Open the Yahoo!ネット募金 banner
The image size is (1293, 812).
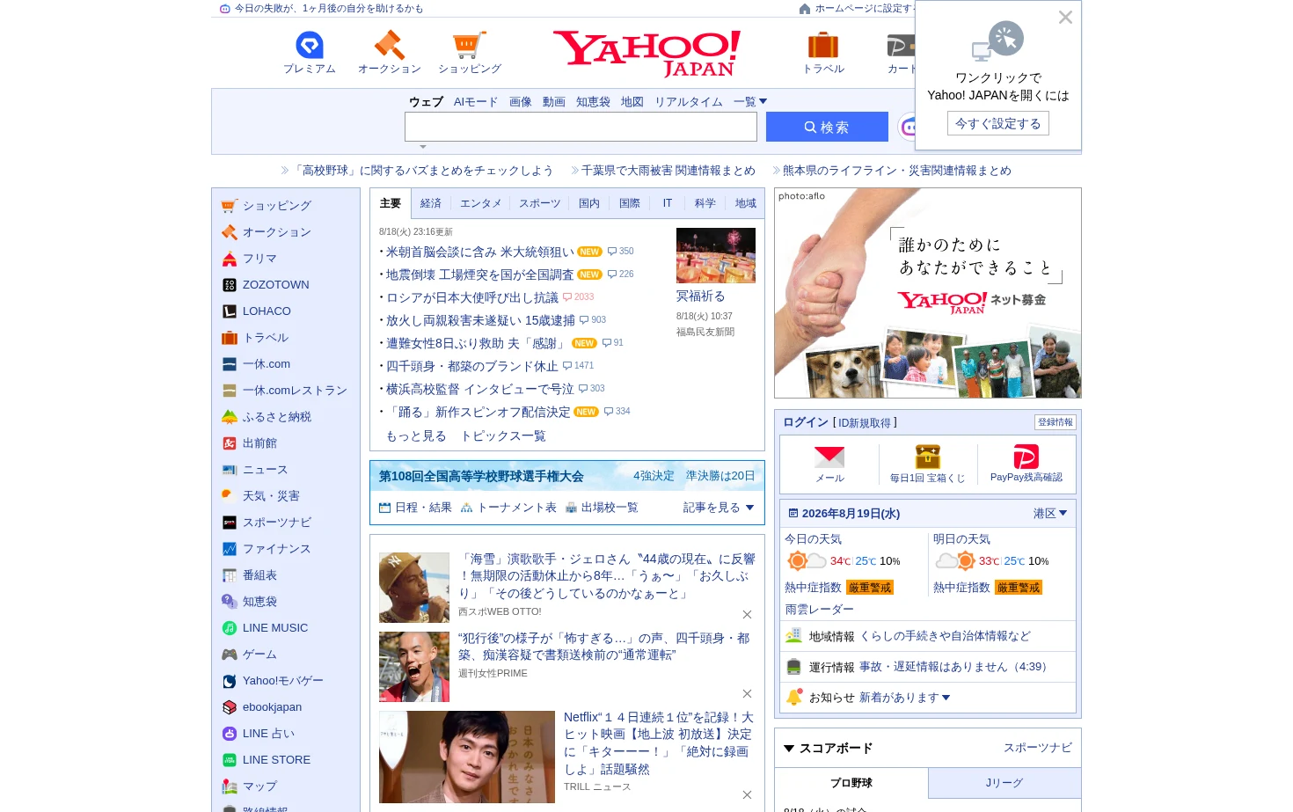[928, 293]
